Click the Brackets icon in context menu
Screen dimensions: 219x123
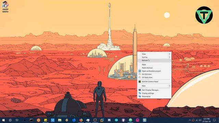(x=140, y=71)
